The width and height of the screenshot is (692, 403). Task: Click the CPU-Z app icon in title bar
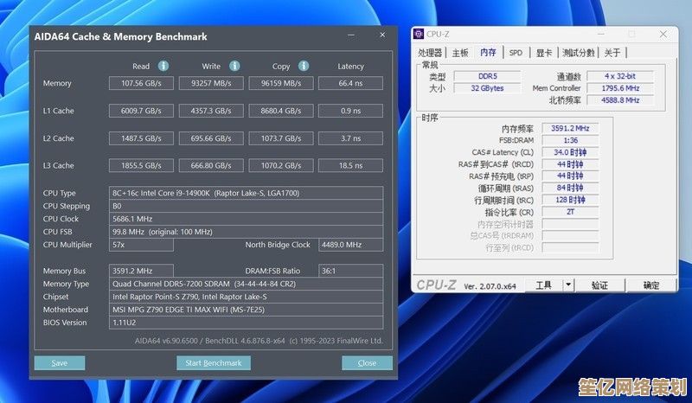point(420,35)
